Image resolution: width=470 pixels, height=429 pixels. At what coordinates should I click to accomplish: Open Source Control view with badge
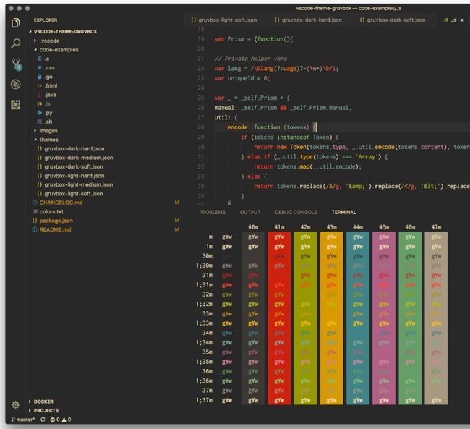pyautogui.click(x=15, y=64)
